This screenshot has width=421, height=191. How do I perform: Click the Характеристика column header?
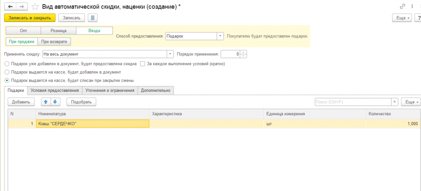206,114
